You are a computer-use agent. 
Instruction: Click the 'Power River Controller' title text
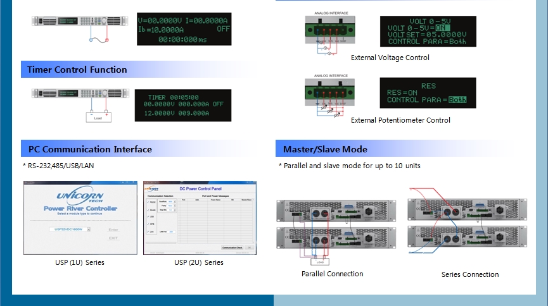click(80, 208)
